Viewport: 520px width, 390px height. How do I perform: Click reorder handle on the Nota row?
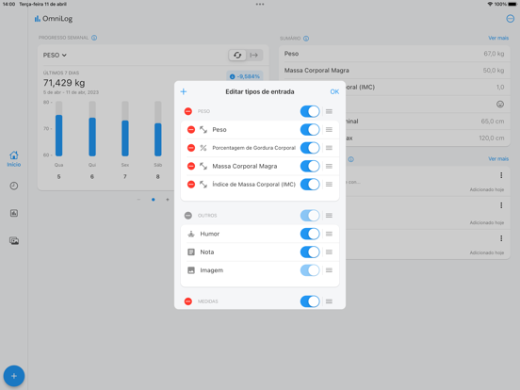point(329,252)
